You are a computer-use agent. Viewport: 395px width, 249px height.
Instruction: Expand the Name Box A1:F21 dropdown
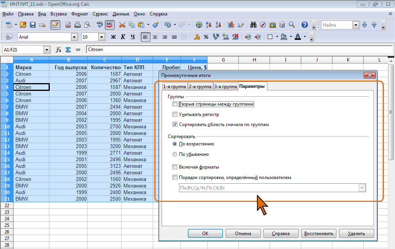[x=47, y=50]
